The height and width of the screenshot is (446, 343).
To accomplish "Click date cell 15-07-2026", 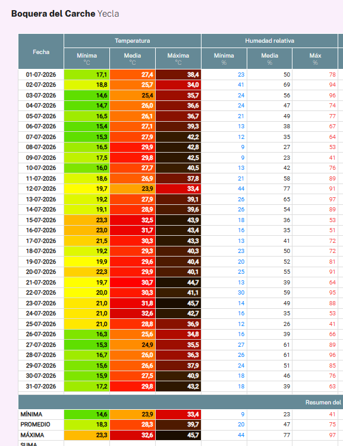I will point(41,220).
